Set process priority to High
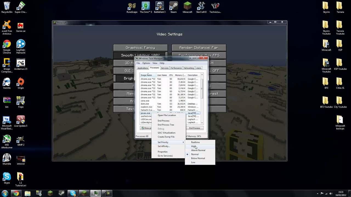The image size is (351, 197). tap(200, 146)
